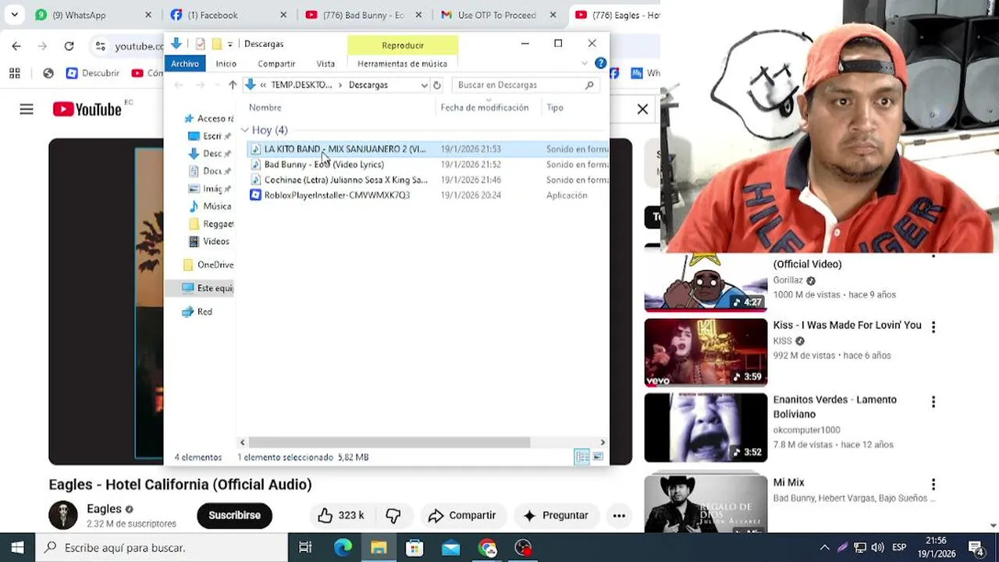Switch to WhatsApp browser tab

(x=93, y=15)
